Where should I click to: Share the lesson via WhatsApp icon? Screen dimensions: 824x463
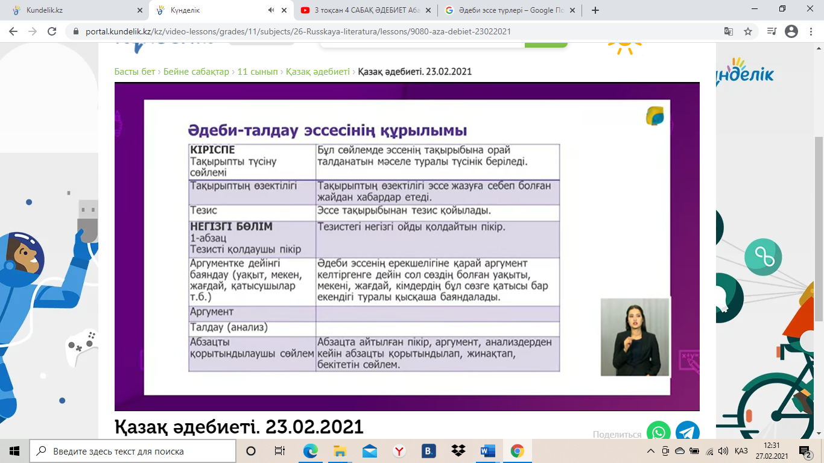click(x=659, y=432)
